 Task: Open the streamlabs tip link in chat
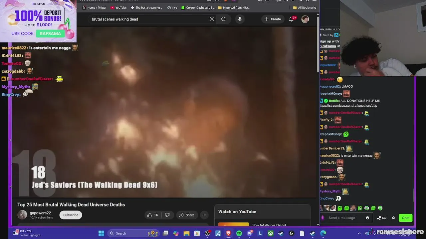(x=348, y=106)
